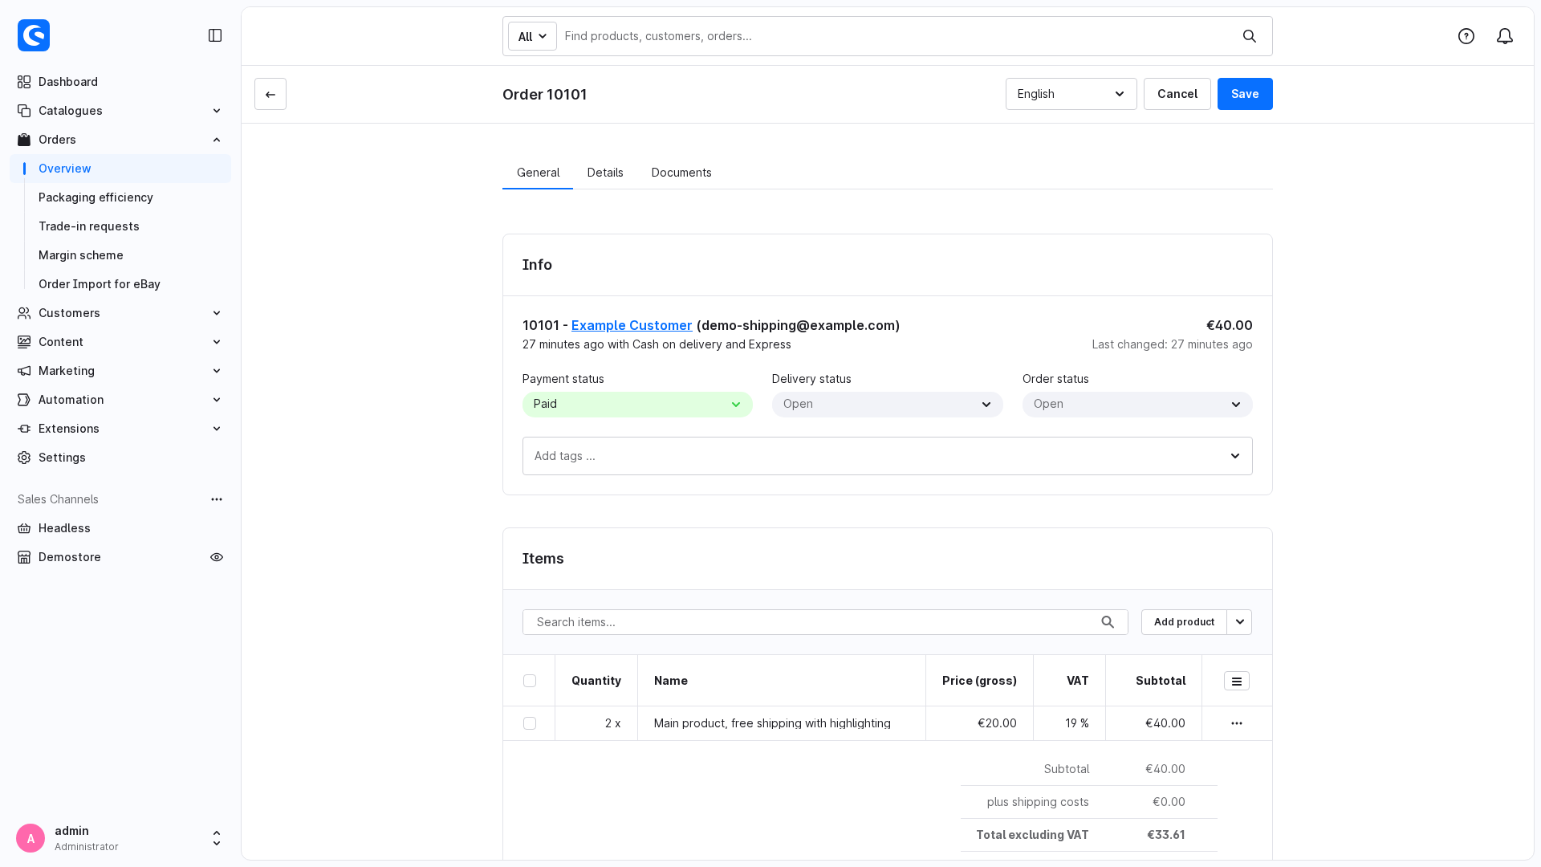Open item row three-dots actions menu
The height and width of the screenshot is (867, 1541).
pos(1237,723)
